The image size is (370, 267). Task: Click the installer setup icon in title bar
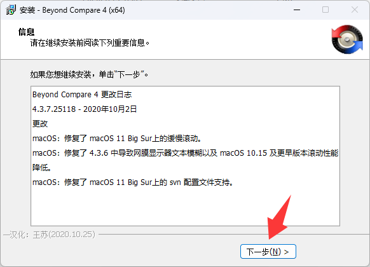[x=11, y=10]
